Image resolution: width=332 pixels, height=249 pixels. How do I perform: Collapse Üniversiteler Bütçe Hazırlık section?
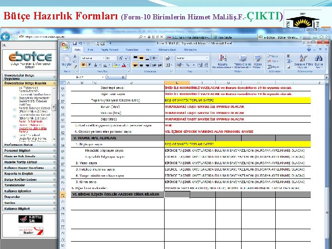click(30, 83)
